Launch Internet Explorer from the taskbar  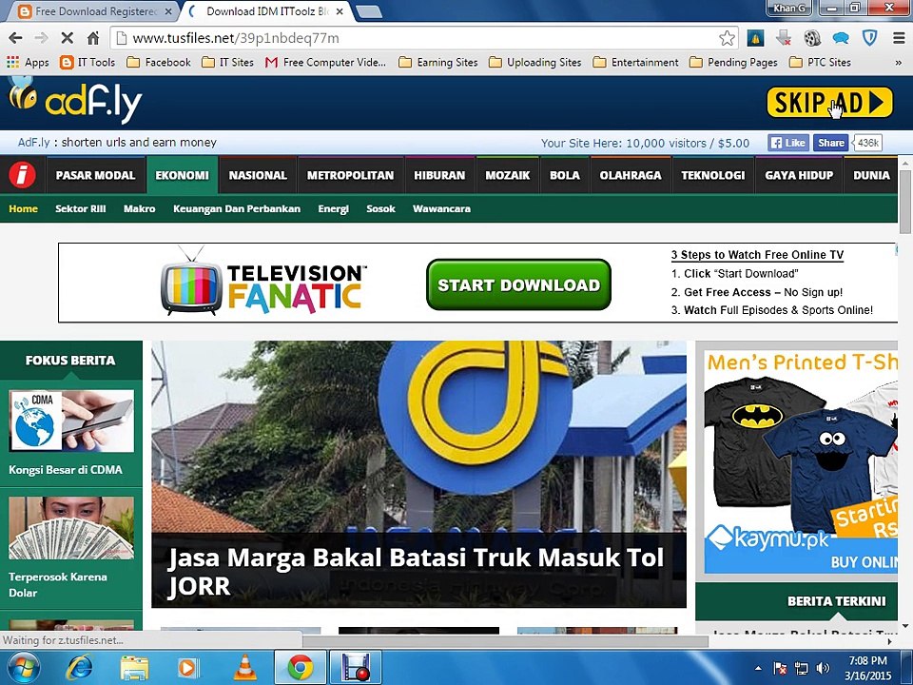[79, 668]
